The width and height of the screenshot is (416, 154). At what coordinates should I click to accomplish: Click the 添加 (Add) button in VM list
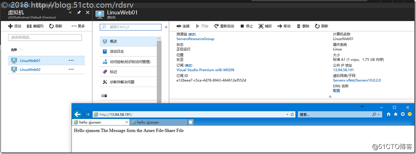15,26
